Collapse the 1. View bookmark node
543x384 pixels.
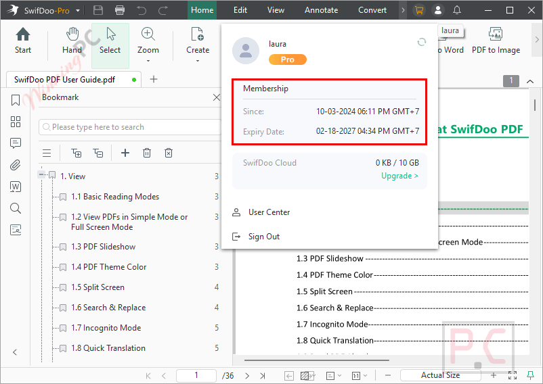(x=41, y=174)
